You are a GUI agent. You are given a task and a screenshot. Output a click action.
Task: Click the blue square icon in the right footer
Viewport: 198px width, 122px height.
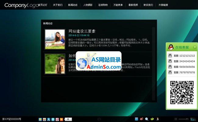click(x=136, y=119)
